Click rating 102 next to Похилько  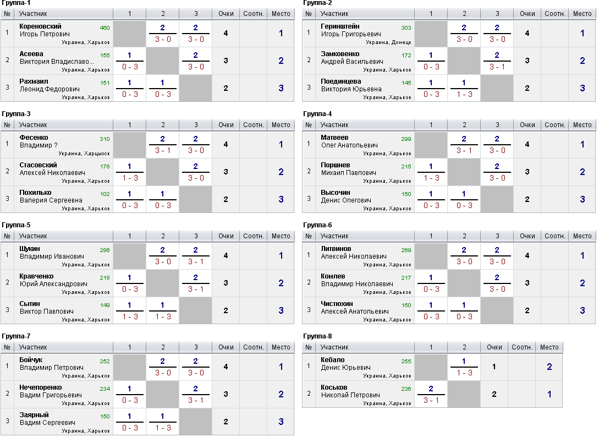pyautogui.click(x=105, y=194)
